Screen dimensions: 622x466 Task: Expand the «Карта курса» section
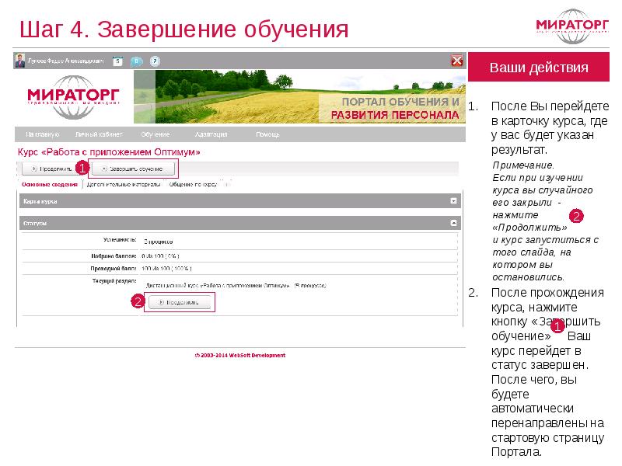[454, 201]
